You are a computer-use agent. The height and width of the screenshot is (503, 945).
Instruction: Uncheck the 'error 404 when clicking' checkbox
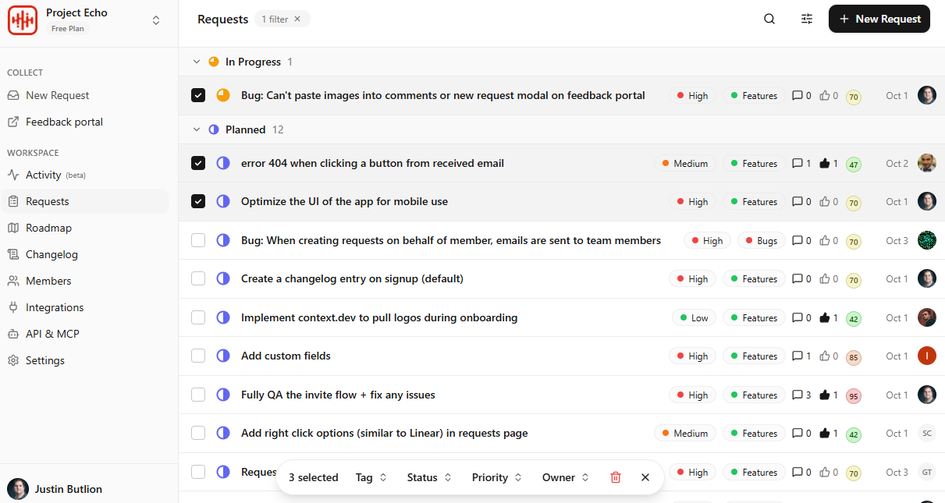point(198,163)
